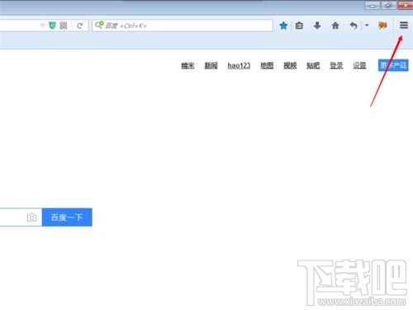
Task: Click the blue bookmark star icon
Action: [x=283, y=26]
